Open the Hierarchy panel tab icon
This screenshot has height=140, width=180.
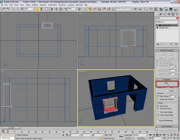[165, 14]
